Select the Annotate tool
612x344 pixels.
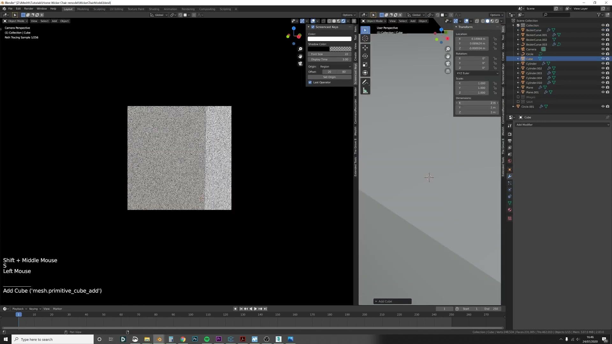[x=365, y=82]
